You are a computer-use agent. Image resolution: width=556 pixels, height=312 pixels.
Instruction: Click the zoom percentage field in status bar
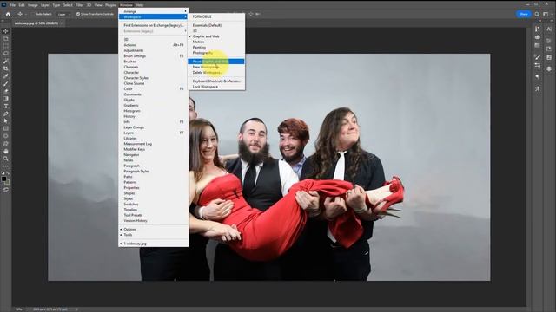(x=19, y=309)
